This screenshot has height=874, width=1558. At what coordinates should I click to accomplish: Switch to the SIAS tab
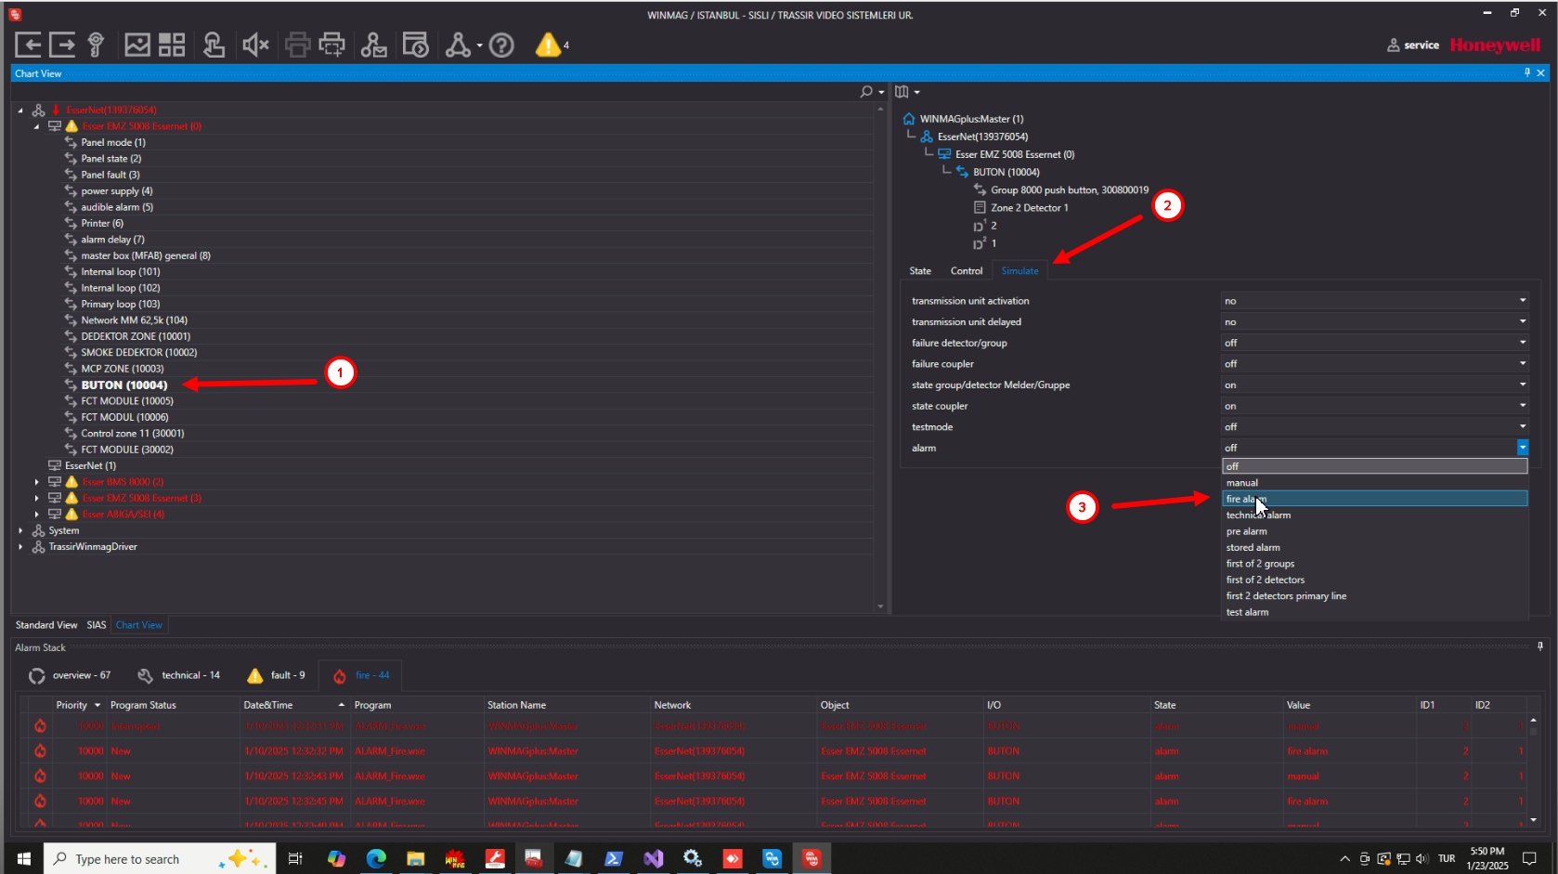(97, 625)
